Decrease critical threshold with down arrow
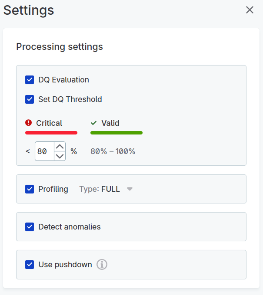The image size is (263, 295). (x=60, y=156)
